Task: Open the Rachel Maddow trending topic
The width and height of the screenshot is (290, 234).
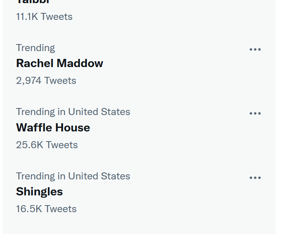Action: (60, 63)
